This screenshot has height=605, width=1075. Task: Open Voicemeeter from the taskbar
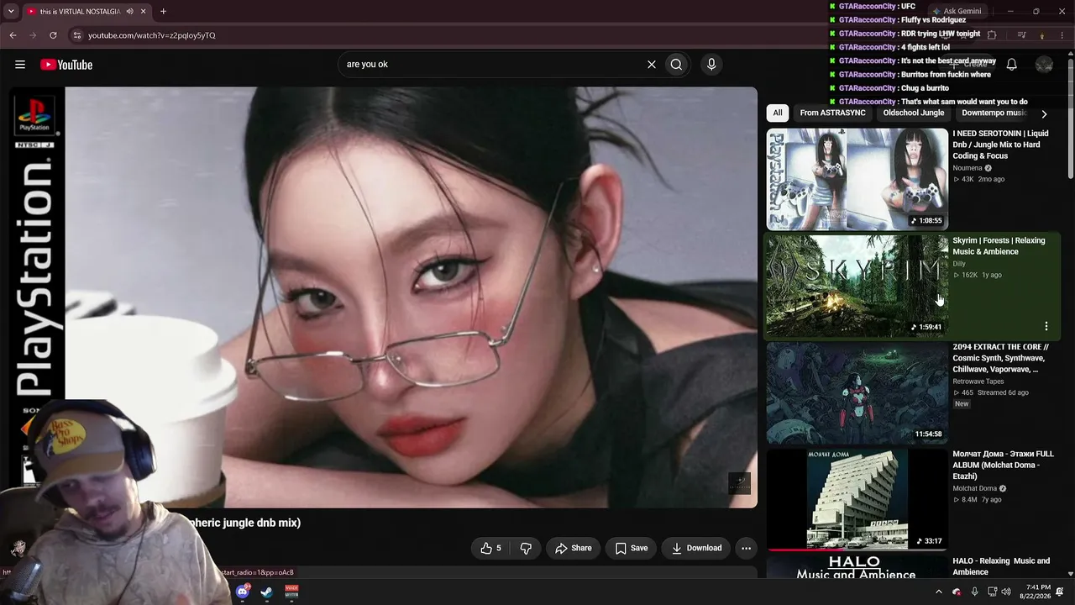(x=291, y=592)
